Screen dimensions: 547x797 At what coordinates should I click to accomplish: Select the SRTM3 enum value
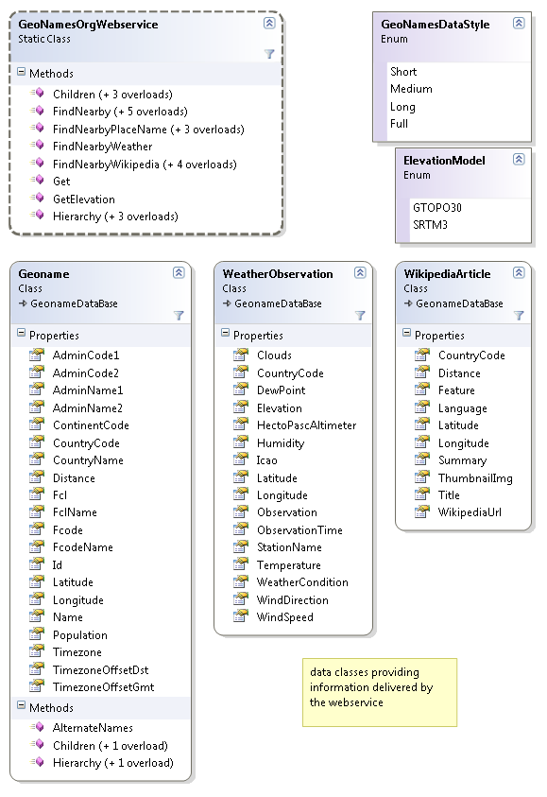coord(430,225)
